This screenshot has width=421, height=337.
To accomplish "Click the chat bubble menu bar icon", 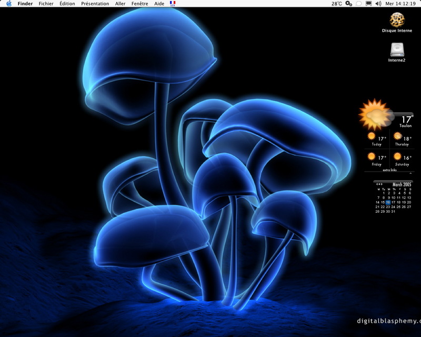I will 358,4.
